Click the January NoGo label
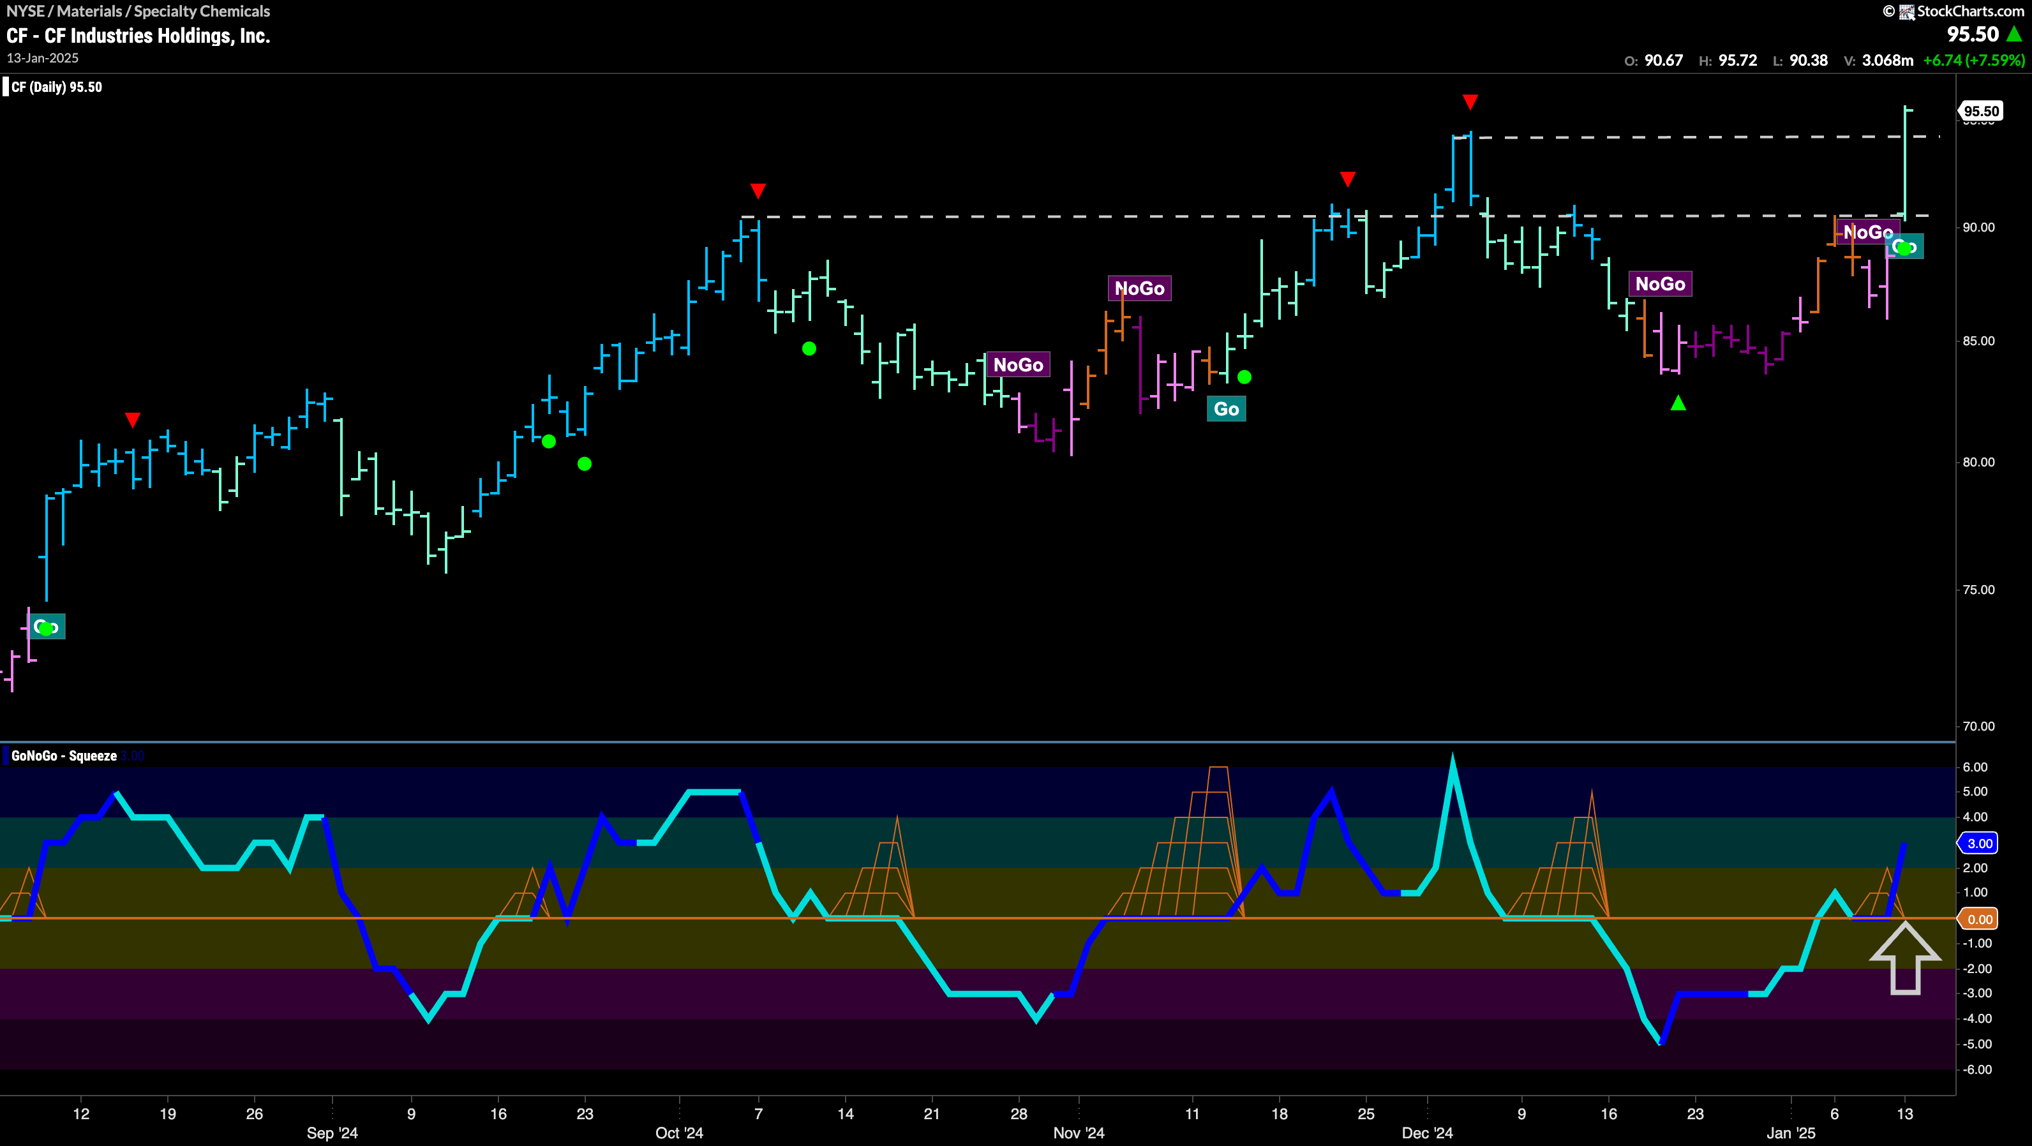2032x1146 pixels. (1868, 232)
